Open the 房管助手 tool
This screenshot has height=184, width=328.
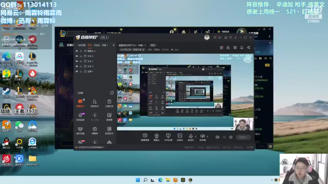pyautogui.click(x=95, y=103)
